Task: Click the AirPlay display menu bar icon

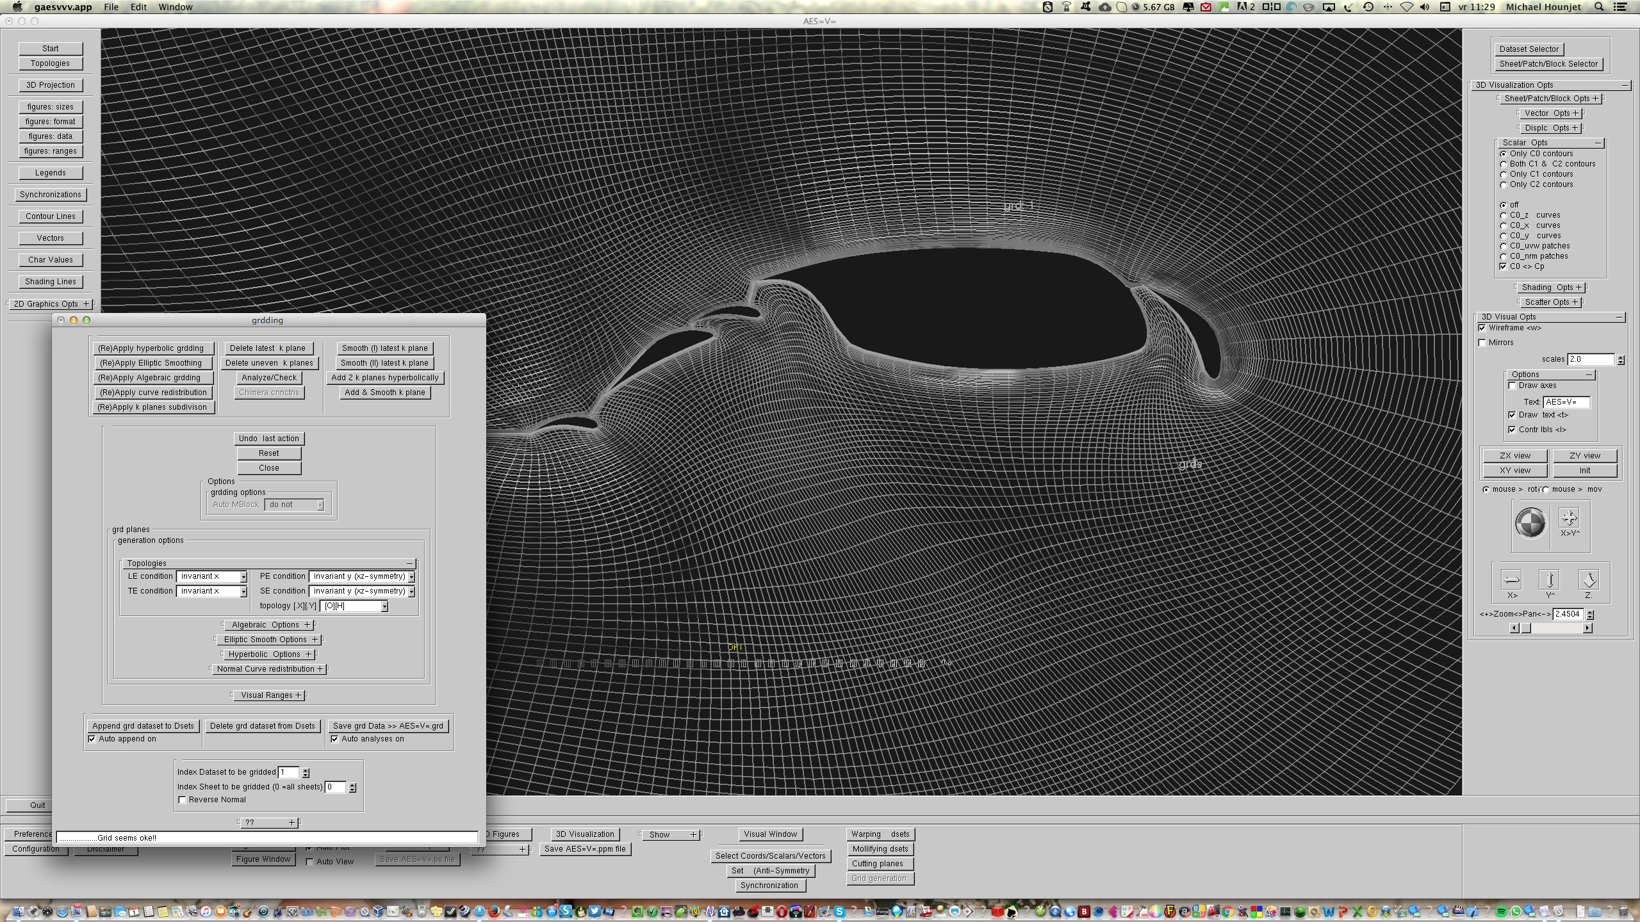Action: point(1329,7)
